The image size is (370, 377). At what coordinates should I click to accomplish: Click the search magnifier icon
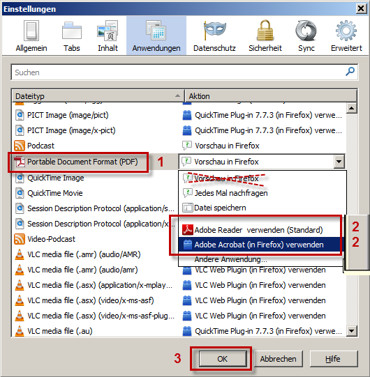(350, 71)
